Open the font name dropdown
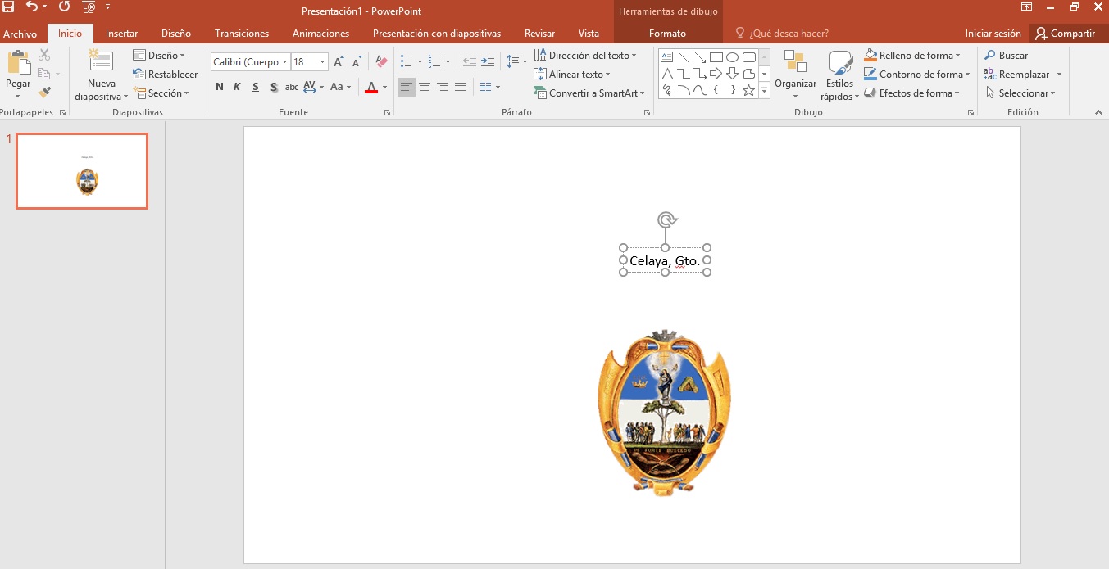 click(284, 62)
